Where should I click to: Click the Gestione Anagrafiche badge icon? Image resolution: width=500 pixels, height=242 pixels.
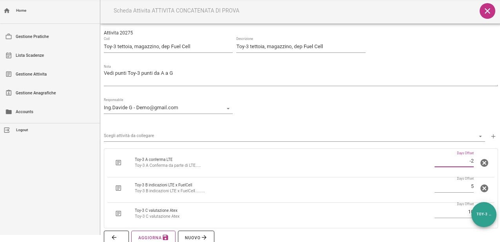coord(9,93)
